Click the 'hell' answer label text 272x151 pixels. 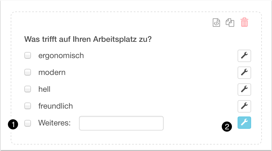(44, 89)
